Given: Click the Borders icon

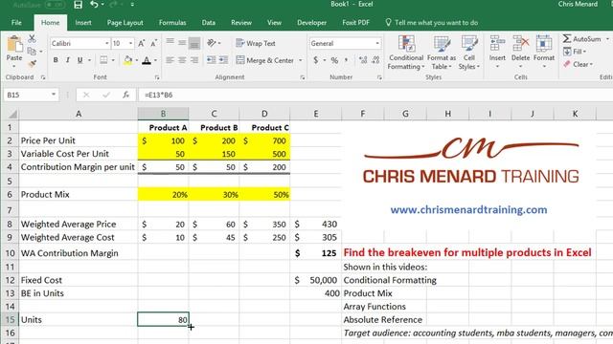Looking at the screenshot, I should 103,60.
